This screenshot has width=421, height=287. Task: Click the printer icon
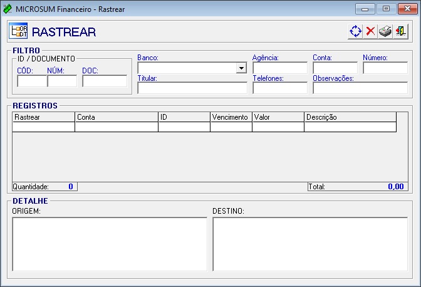click(x=385, y=31)
